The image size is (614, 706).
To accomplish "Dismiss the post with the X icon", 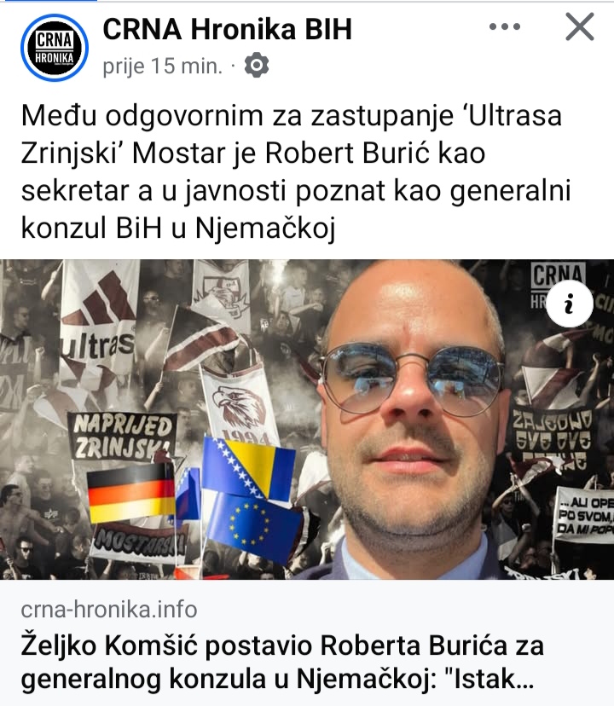I will (x=580, y=27).
